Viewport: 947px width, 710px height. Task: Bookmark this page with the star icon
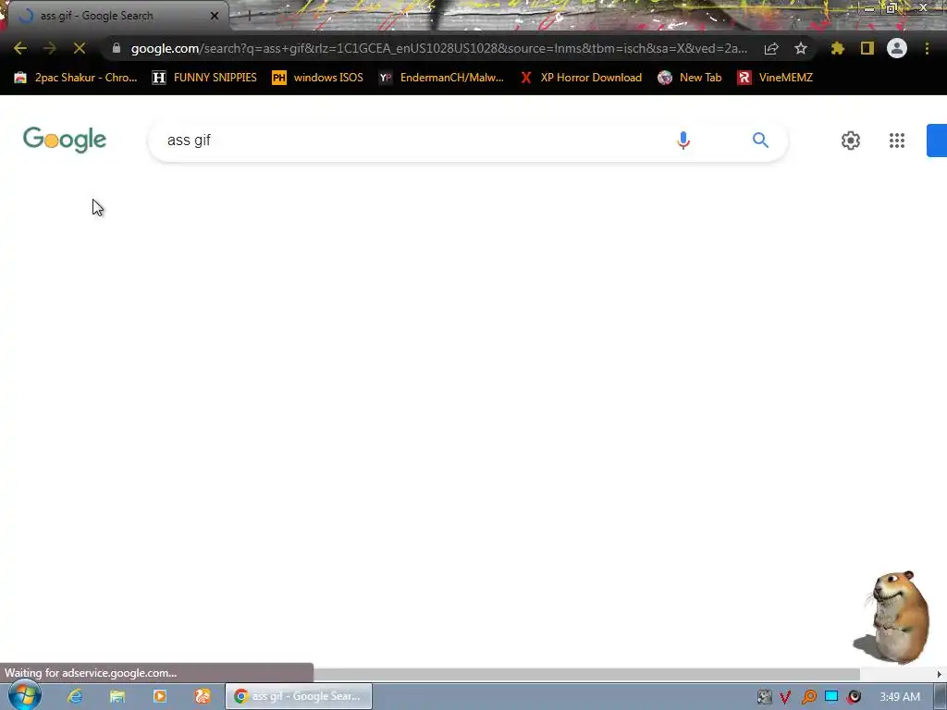[x=801, y=48]
